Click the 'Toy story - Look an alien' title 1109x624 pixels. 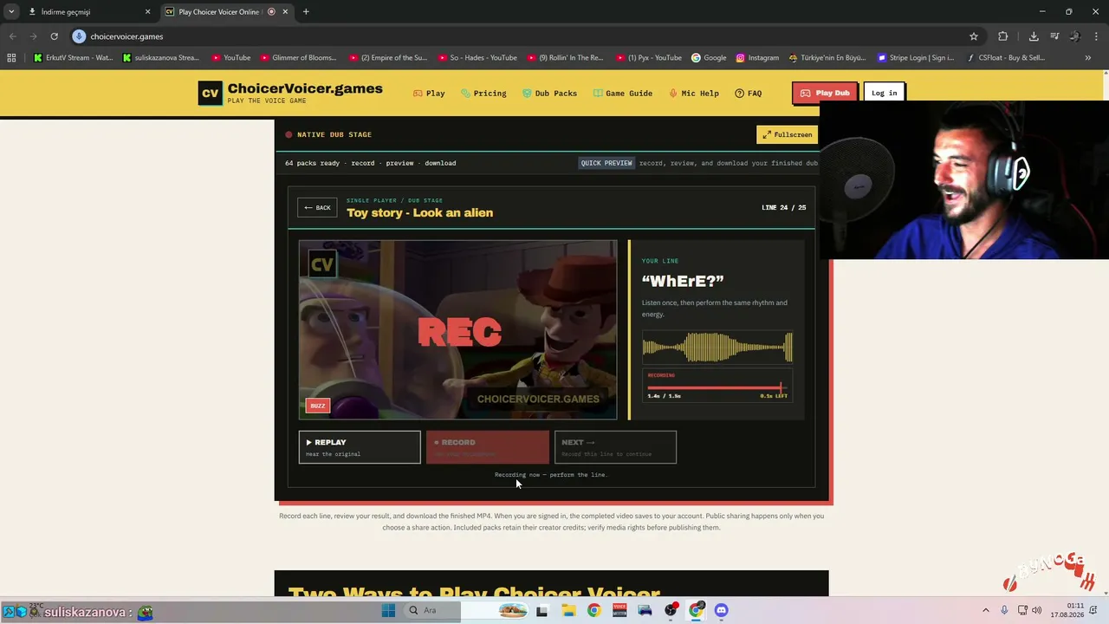pyautogui.click(x=419, y=213)
